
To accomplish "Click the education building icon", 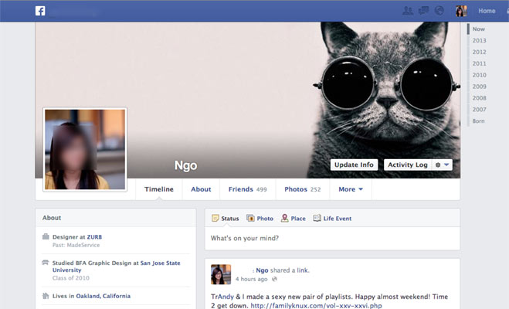I will (46, 262).
